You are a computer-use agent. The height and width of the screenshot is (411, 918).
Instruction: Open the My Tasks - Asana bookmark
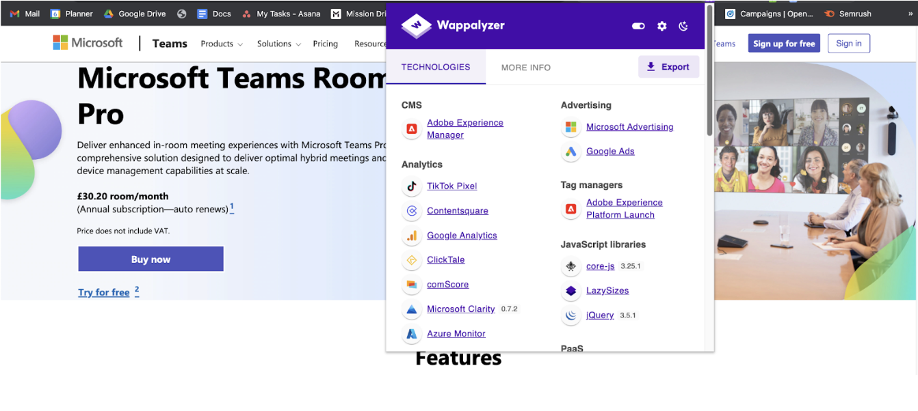coord(280,14)
